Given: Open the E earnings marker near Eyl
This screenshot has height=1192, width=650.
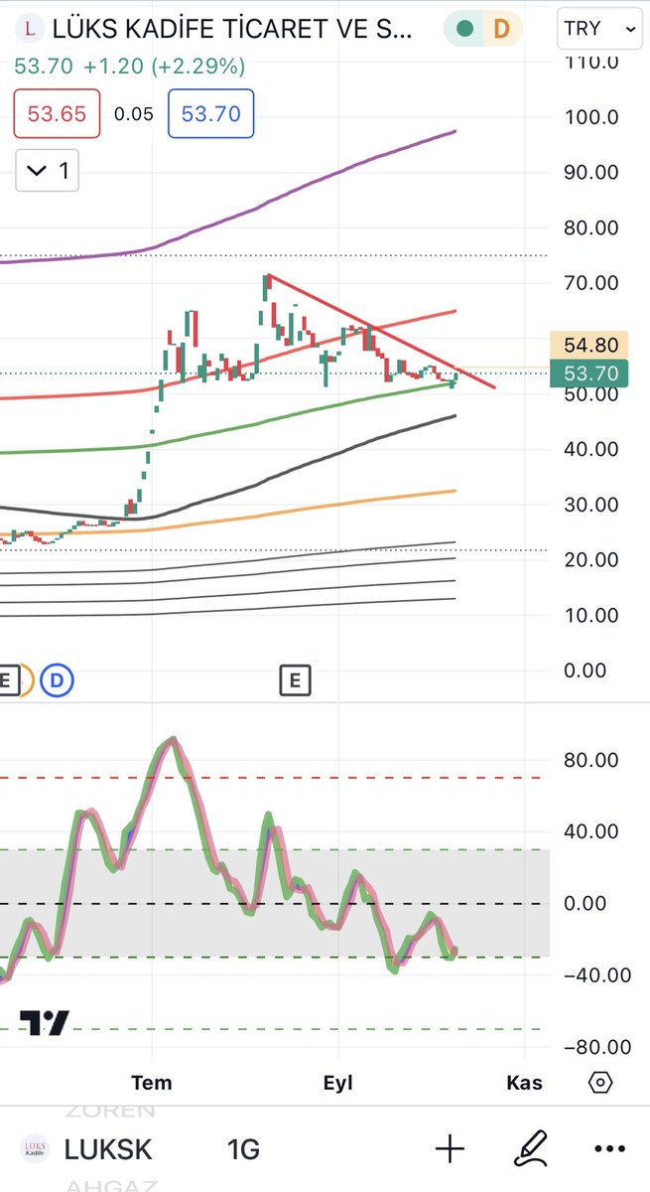Looking at the screenshot, I should pyautogui.click(x=295, y=680).
